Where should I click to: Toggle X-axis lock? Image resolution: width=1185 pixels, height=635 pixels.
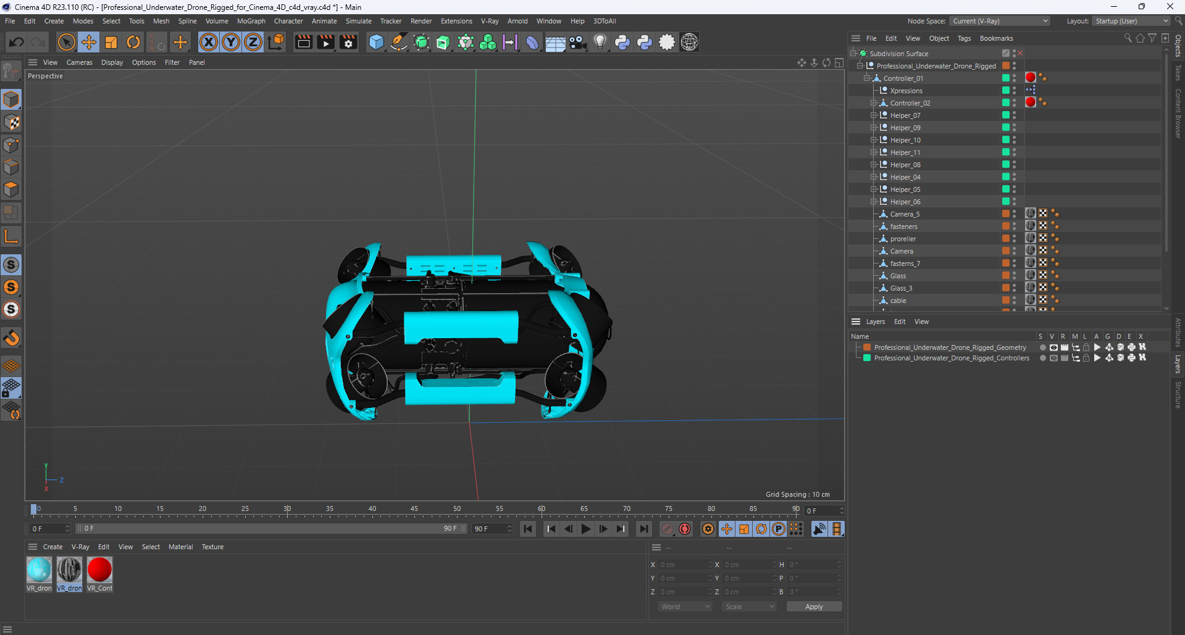[209, 42]
